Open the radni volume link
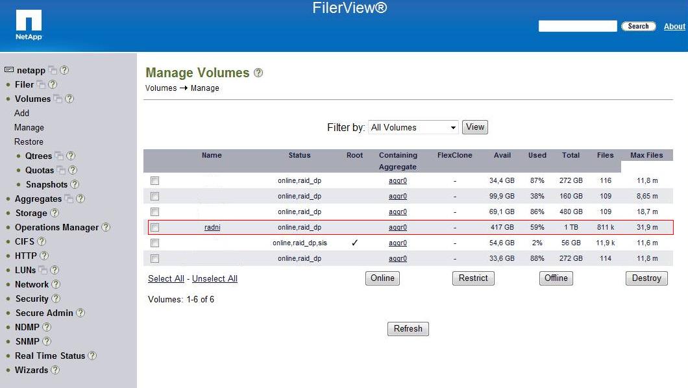Screen dimensions: 688x388 [212, 228]
